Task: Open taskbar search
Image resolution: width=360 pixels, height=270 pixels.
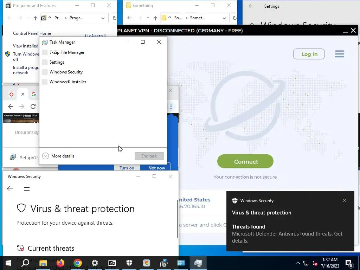Action: pyautogui.click(x=25, y=263)
